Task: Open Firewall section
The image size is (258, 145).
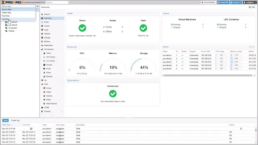Action: (52, 112)
